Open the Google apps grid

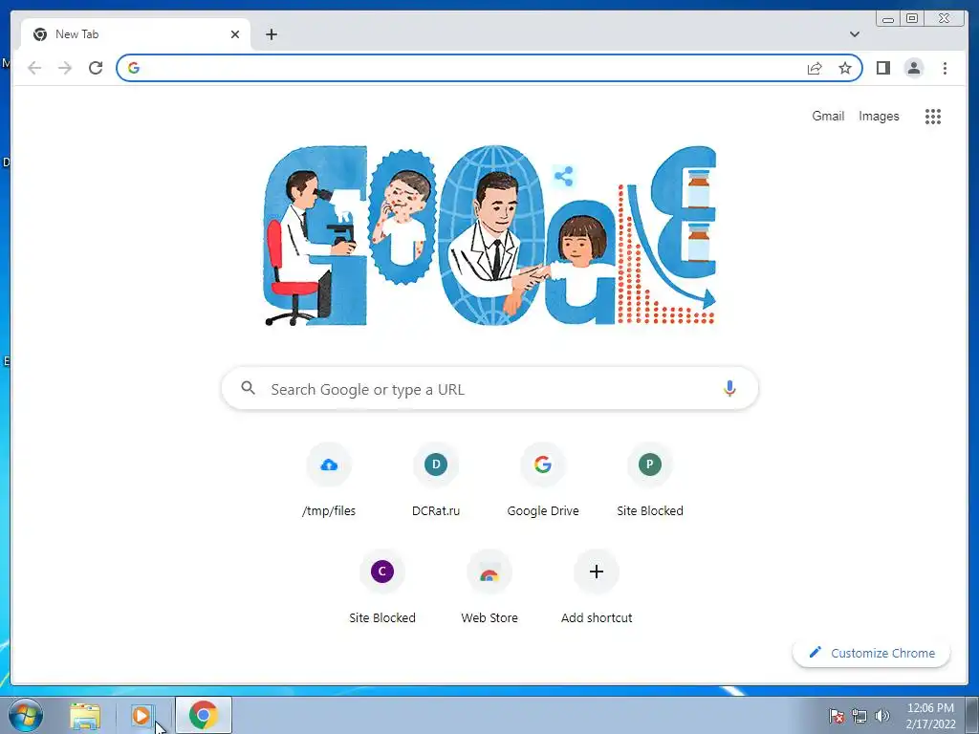(933, 117)
